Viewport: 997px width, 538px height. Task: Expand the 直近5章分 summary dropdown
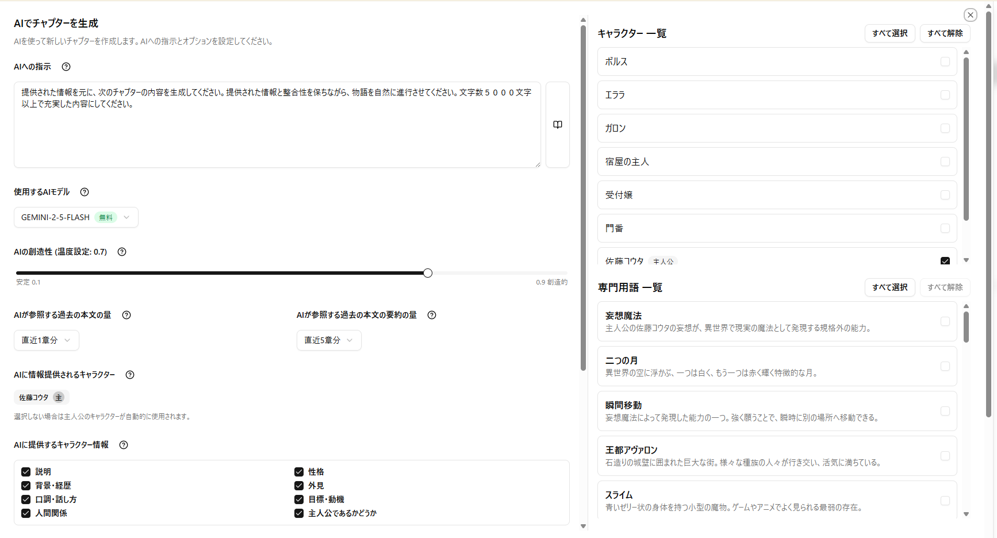(329, 340)
